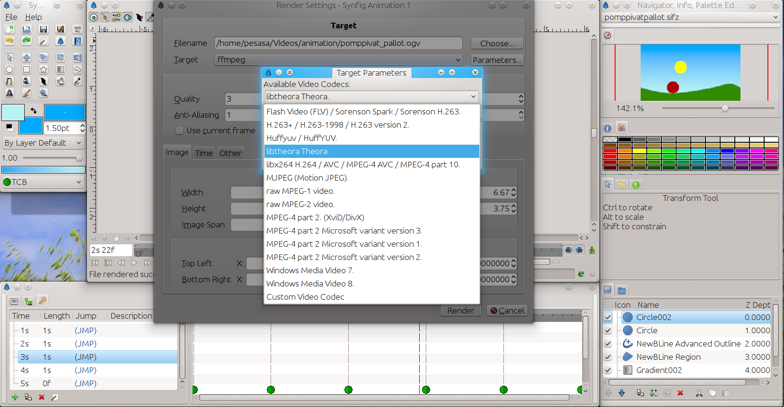784x407 pixels.
Task: Select the Eyedropper tool
Action: click(78, 81)
